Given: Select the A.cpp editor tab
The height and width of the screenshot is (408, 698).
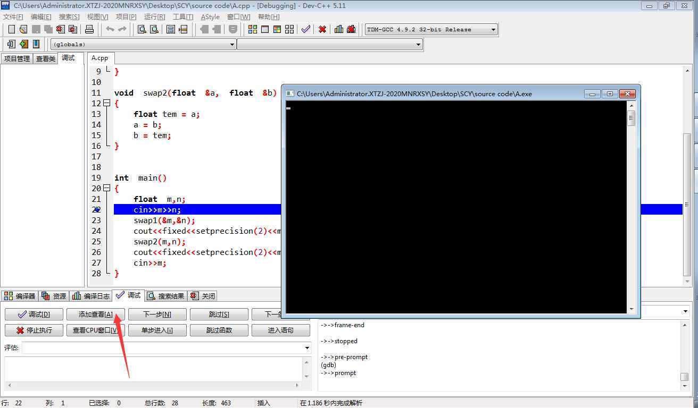Looking at the screenshot, I should coord(99,58).
